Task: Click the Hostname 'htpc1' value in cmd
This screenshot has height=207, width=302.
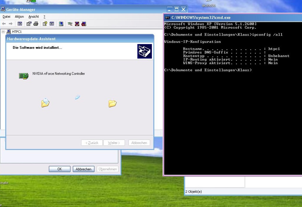Action: (x=274, y=49)
